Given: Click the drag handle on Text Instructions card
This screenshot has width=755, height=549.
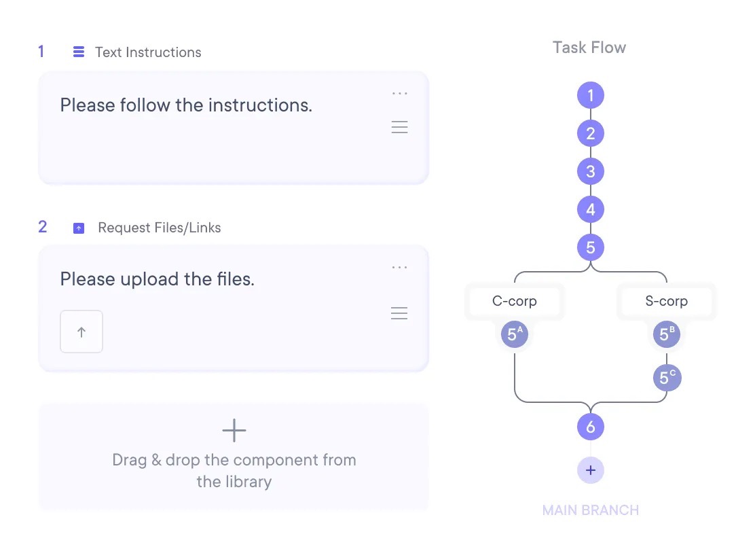Looking at the screenshot, I should (x=399, y=127).
